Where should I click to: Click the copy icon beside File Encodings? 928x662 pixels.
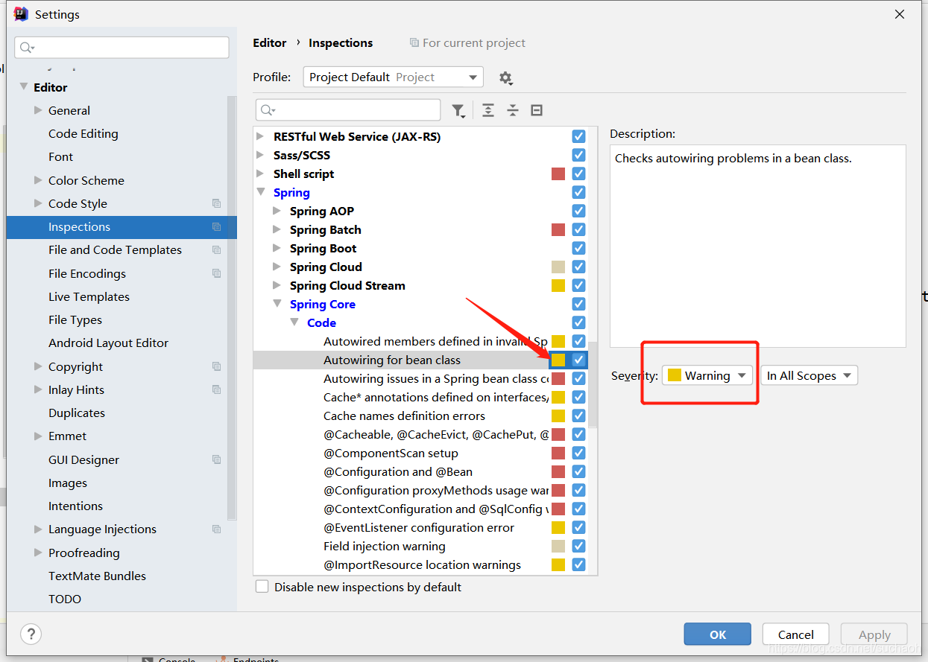(x=216, y=273)
